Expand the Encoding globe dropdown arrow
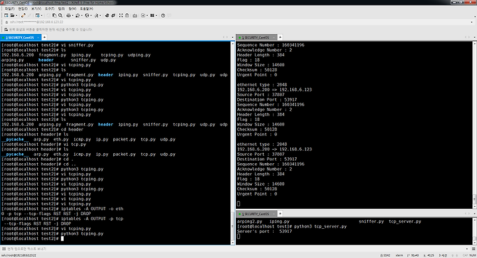Viewport: 477px width, 258px height. pyautogui.click(x=91, y=15)
